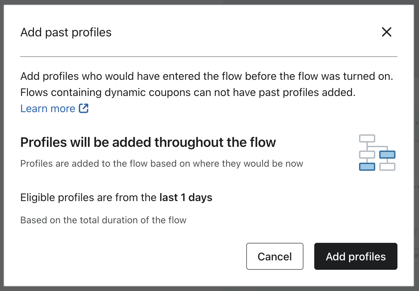The height and width of the screenshot is (291, 419).
Task: Click the blue highlighted right flow node
Action: (387, 155)
